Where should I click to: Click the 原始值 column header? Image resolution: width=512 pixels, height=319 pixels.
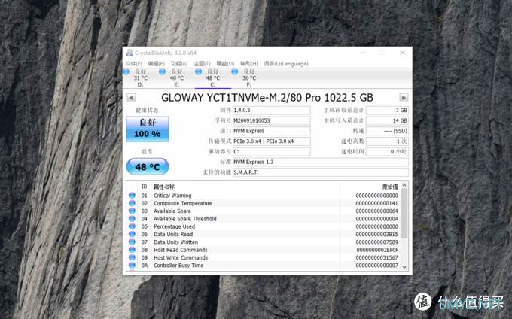[x=370, y=187]
